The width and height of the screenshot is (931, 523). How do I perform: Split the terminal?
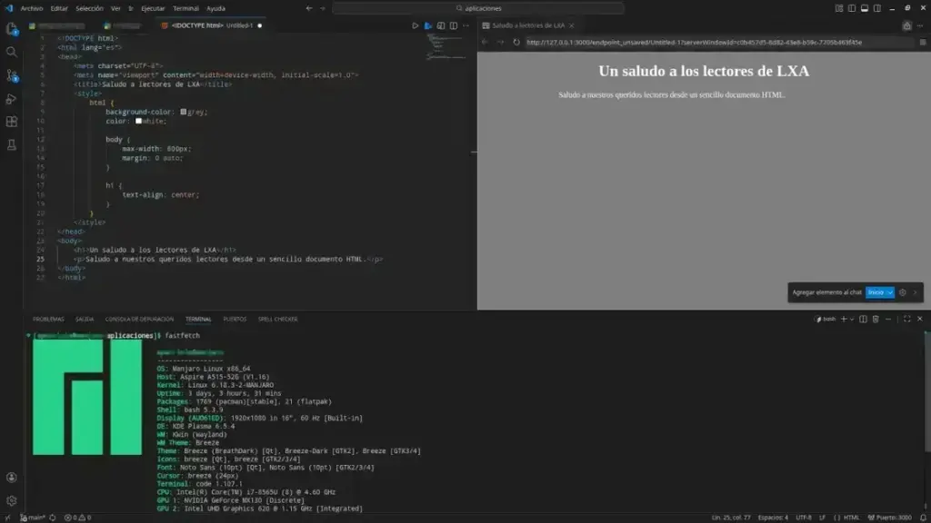point(863,319)
